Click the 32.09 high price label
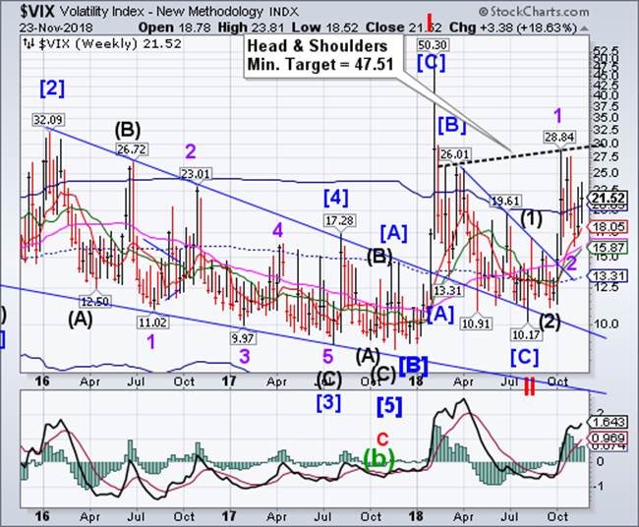Viewport: 639px width, 527px height. pos(48,120)
